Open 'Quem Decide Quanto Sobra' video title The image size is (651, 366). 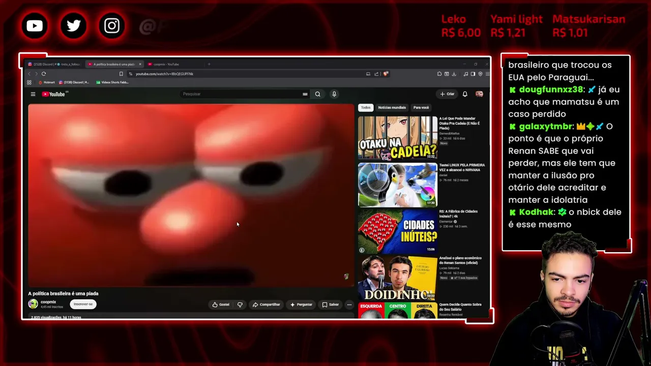(x=460, y=307)
